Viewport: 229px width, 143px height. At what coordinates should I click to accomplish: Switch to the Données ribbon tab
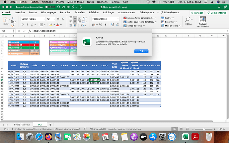[x=79, y=13]
